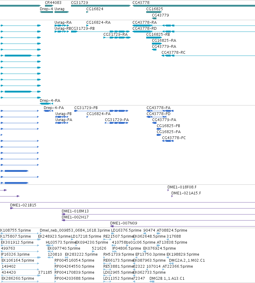The image size is (255, 283).
Task: Select the Uvrag-RA transcript label
Action: 63,23
